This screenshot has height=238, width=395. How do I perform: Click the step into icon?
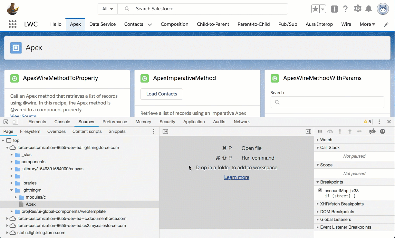point(340,131)
